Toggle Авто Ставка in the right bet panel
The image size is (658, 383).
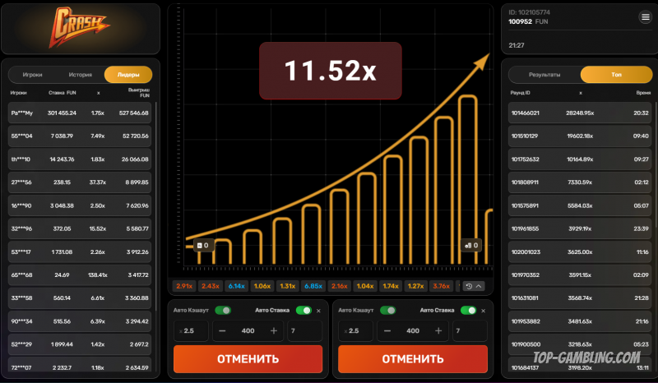point(468,311)
